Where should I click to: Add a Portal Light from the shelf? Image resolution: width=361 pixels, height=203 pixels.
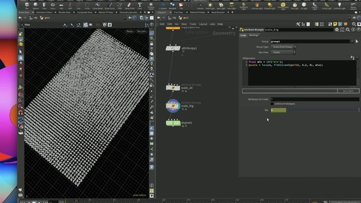click(327, 6)
